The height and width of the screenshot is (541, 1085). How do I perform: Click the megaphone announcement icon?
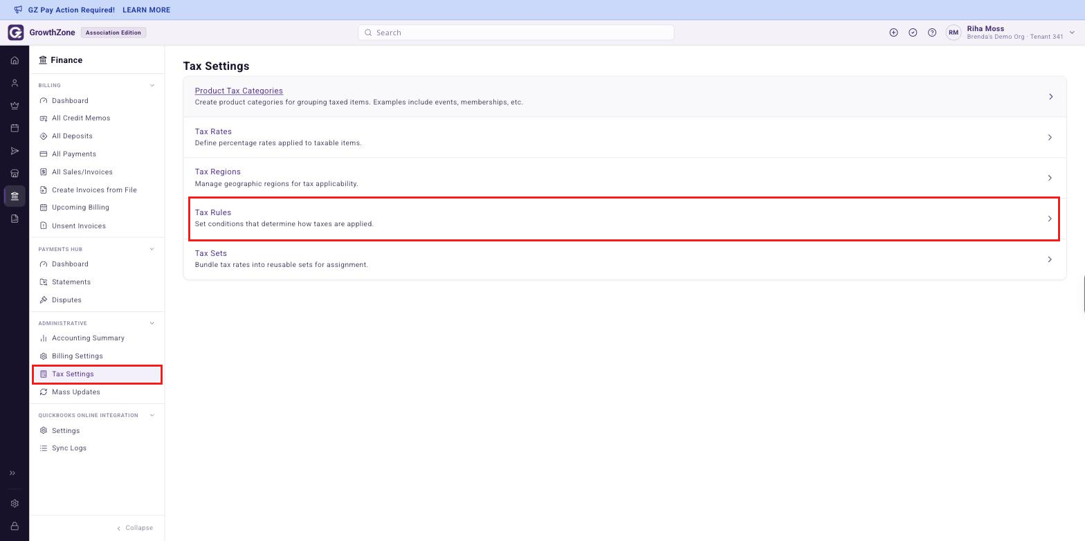pos(18,10)
